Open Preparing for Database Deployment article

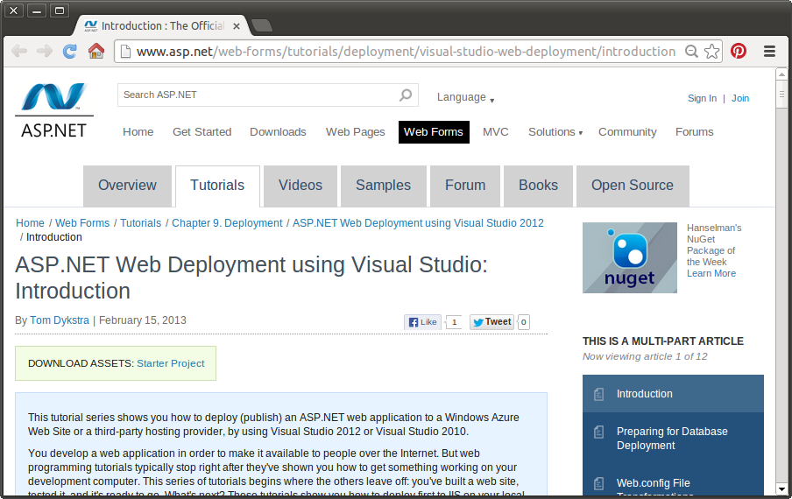coord(672,439)
